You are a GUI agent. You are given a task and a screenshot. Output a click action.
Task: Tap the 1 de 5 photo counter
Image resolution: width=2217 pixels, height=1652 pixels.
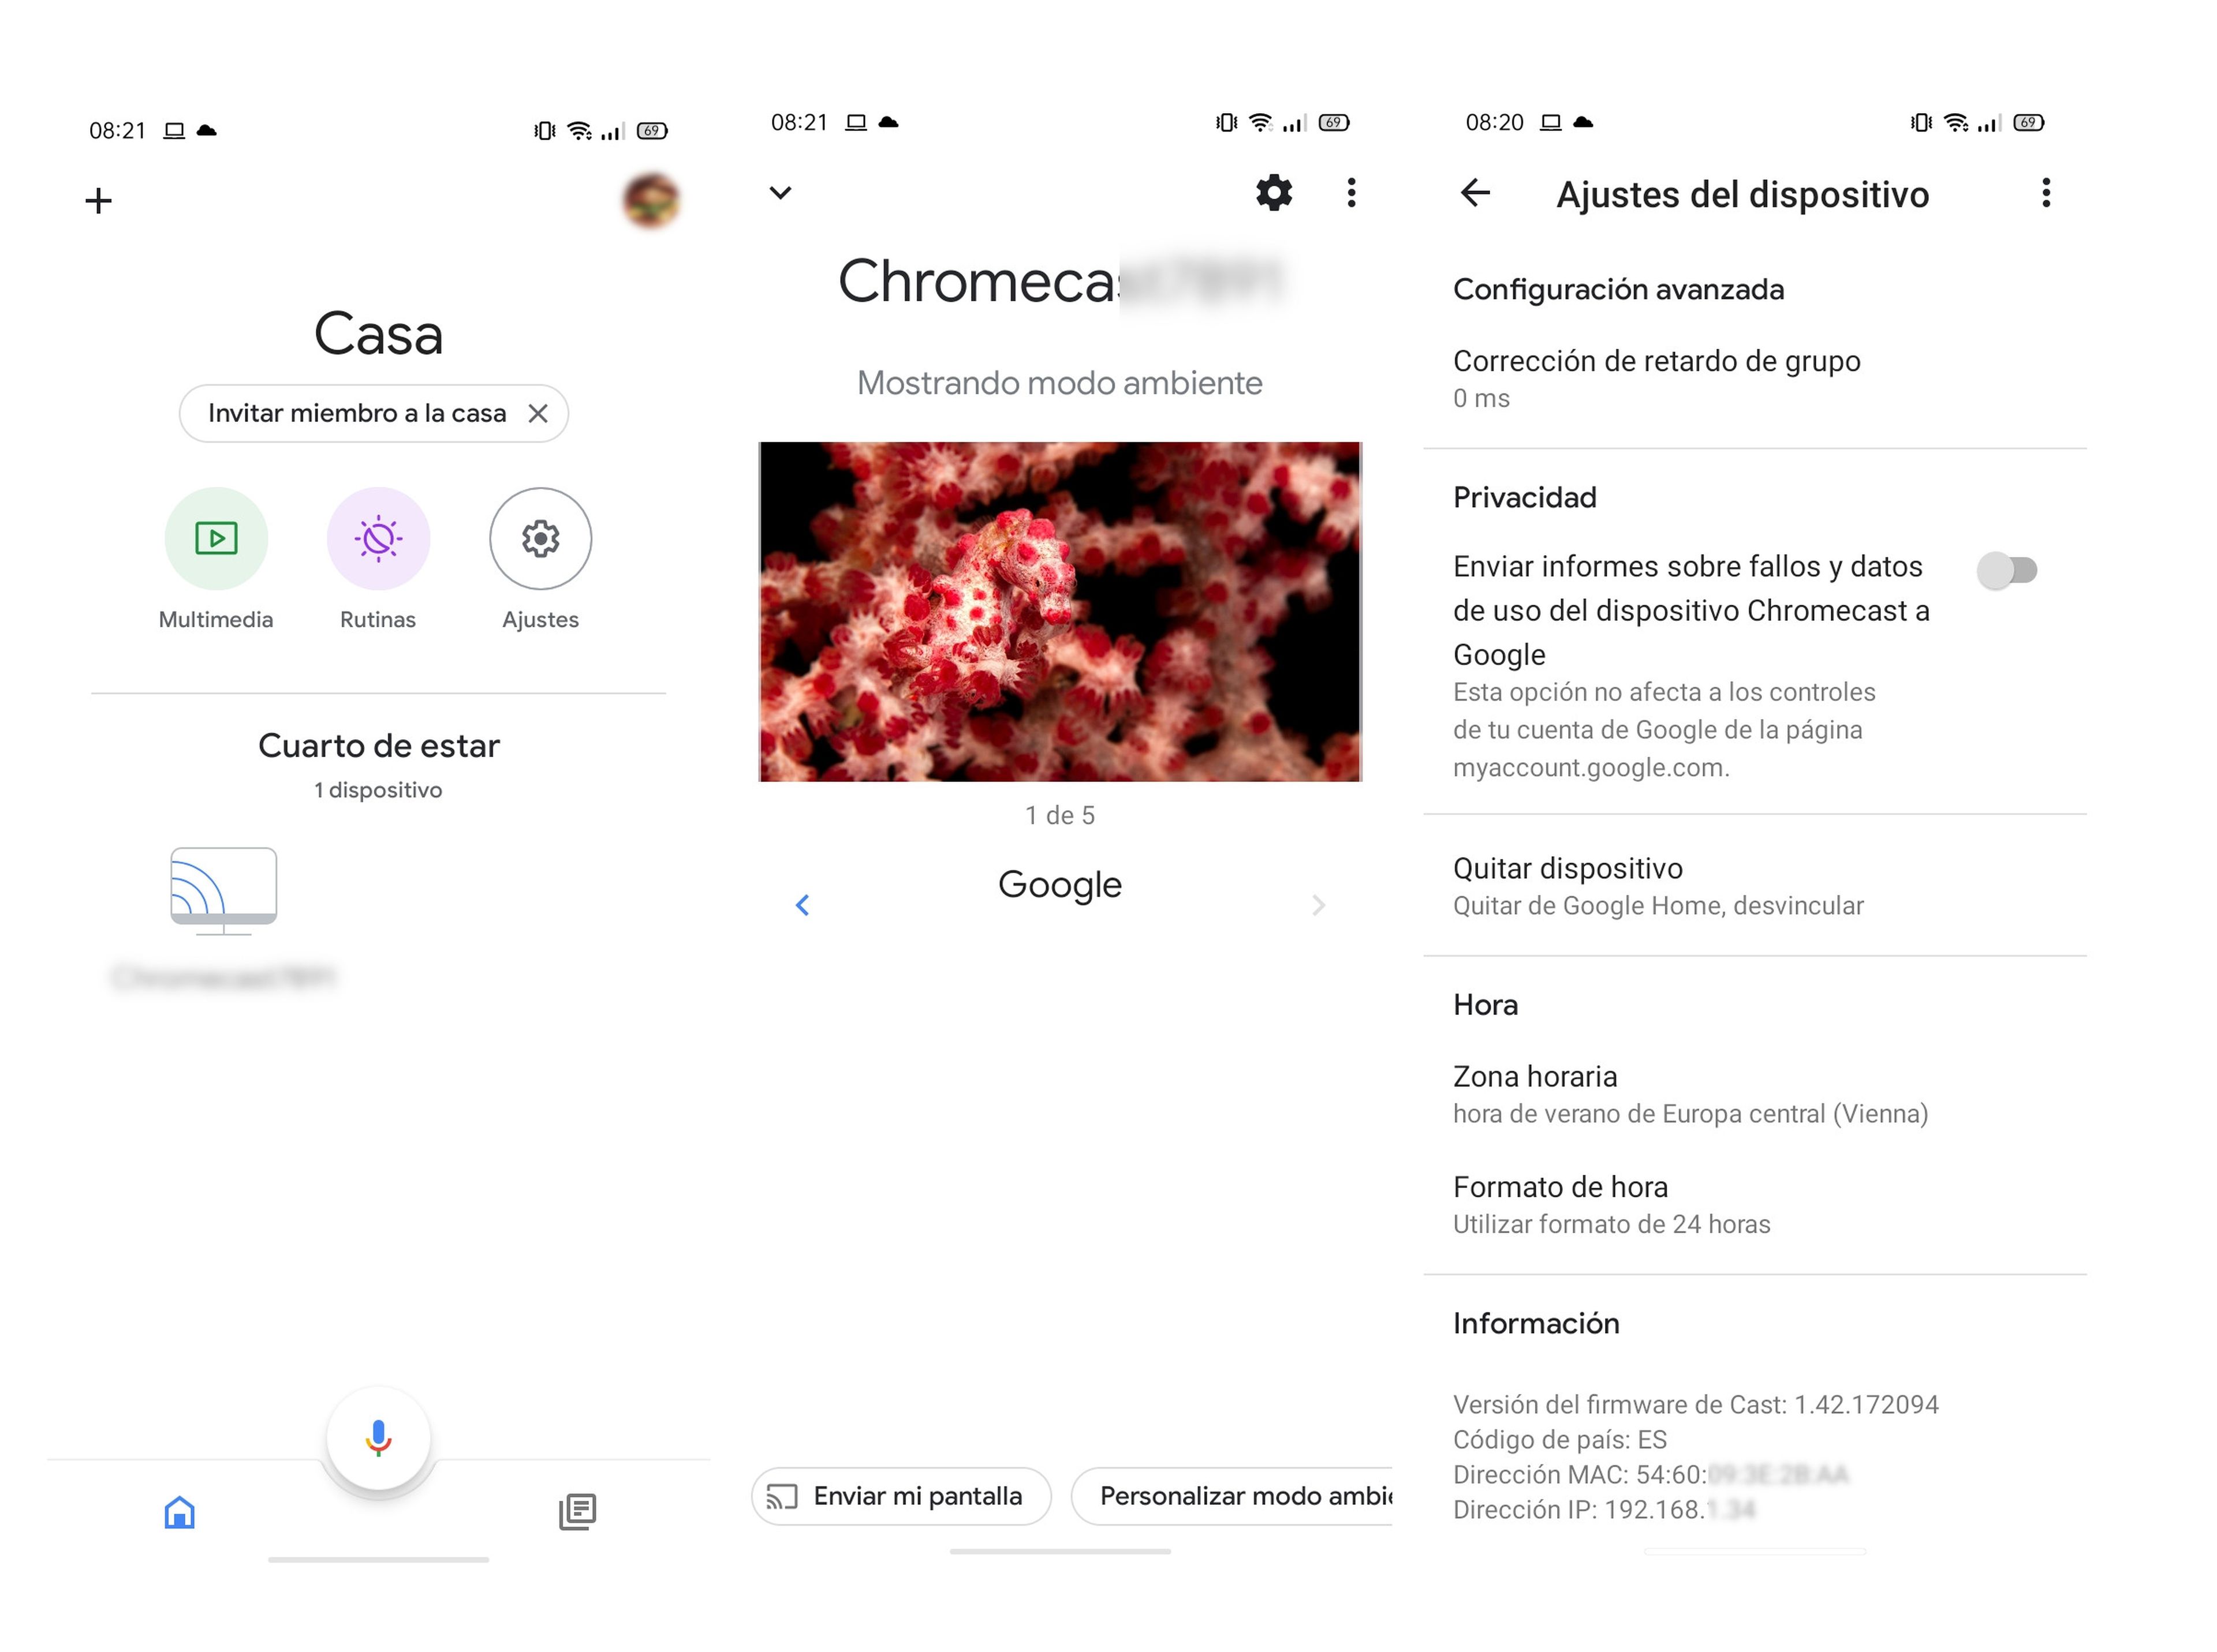[1059, 815]
